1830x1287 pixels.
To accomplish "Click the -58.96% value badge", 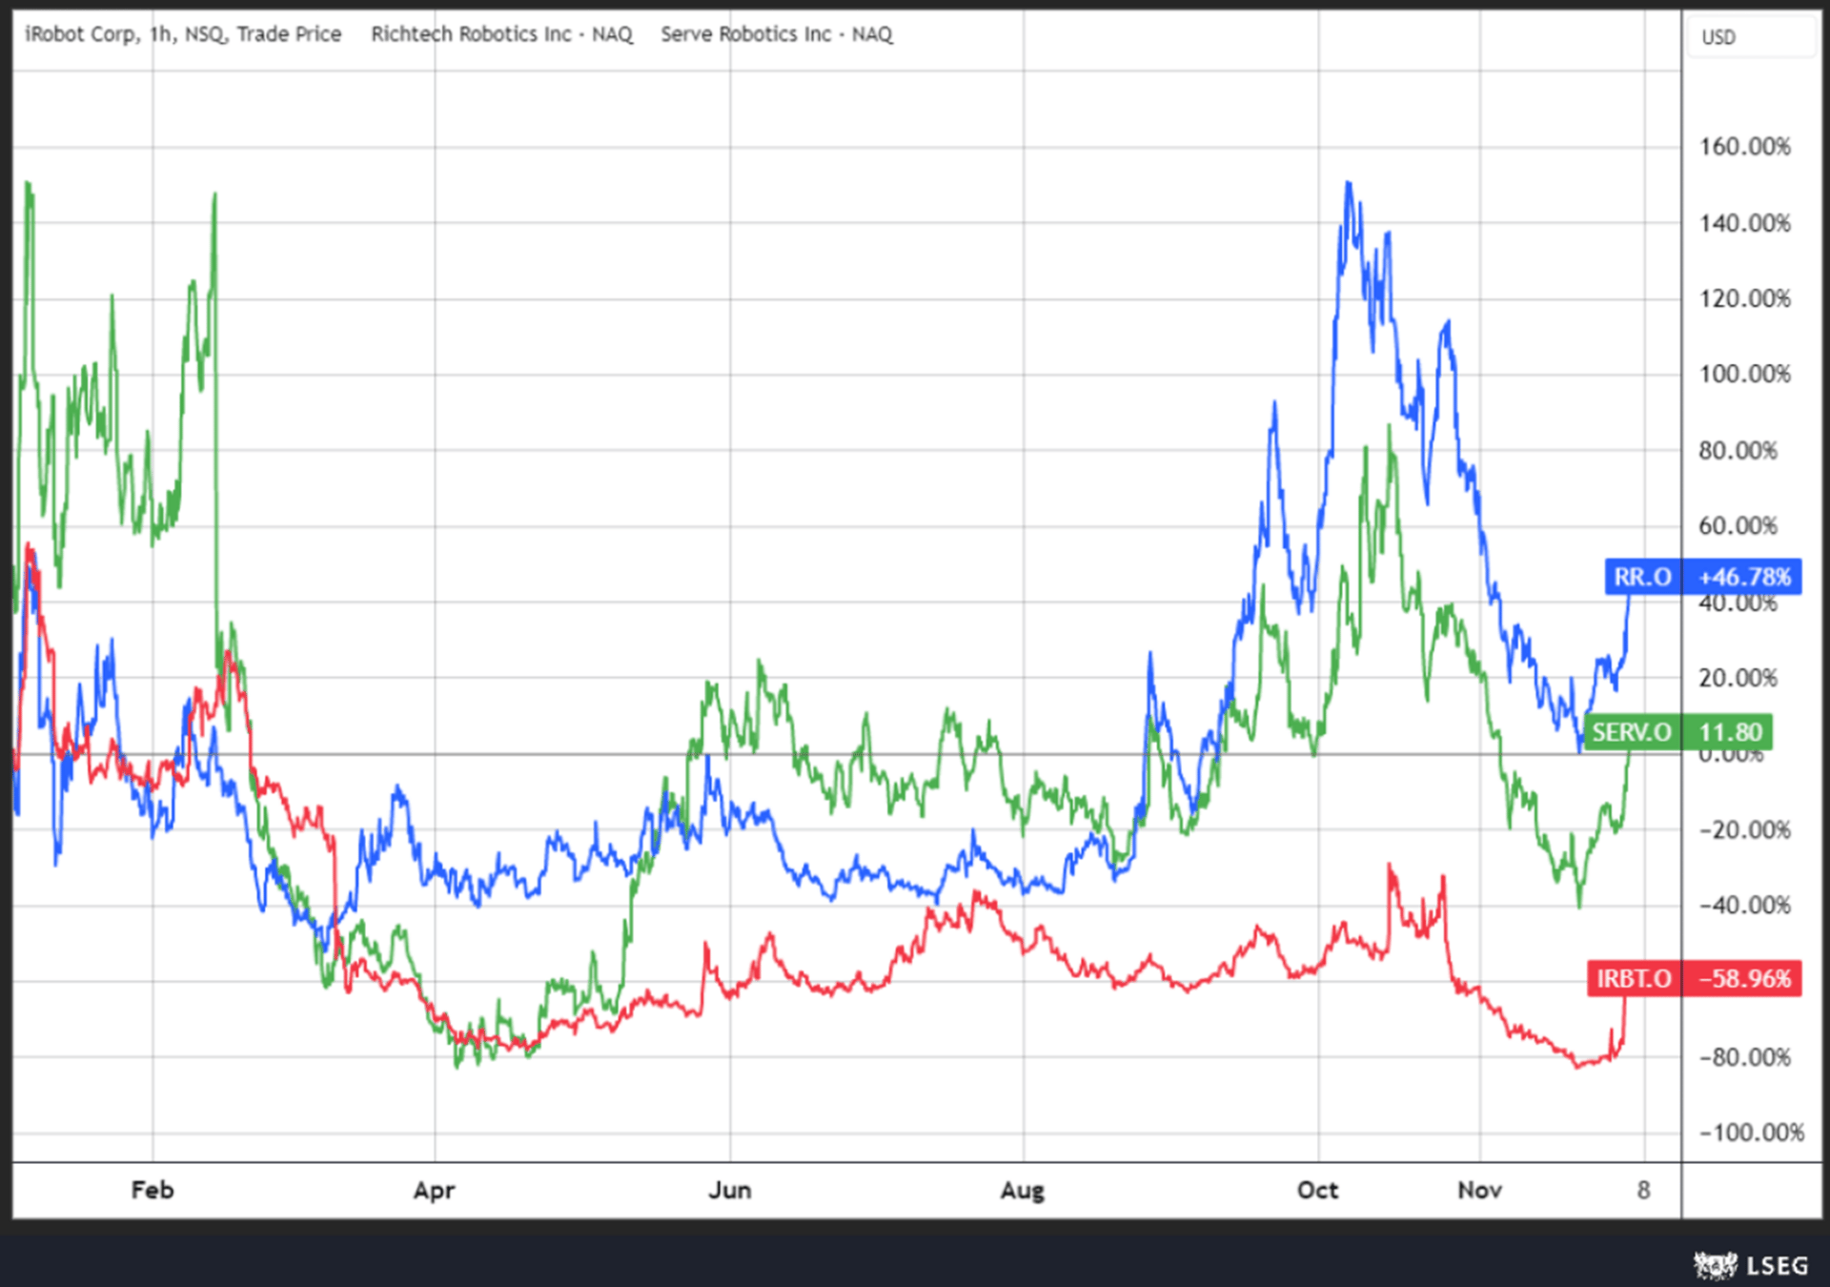I will (1743, 978).
